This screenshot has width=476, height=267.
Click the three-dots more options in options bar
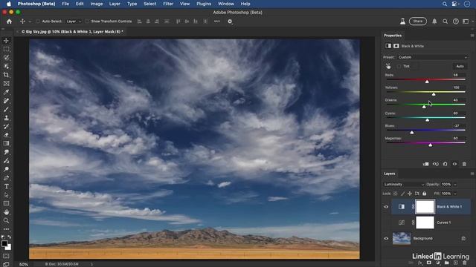216,22
